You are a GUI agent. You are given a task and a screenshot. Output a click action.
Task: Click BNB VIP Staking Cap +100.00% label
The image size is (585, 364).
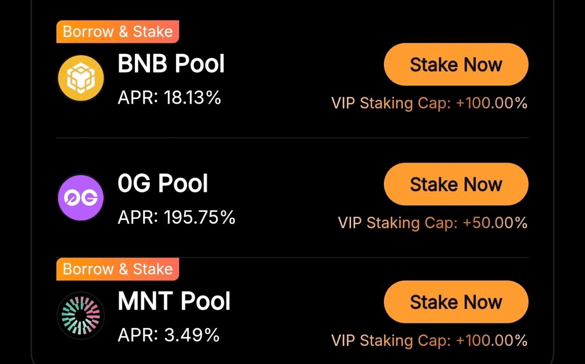pyautogui.click(x=429, y=103)
